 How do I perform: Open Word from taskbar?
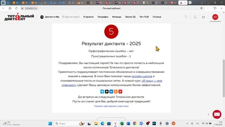coord(128,123)
